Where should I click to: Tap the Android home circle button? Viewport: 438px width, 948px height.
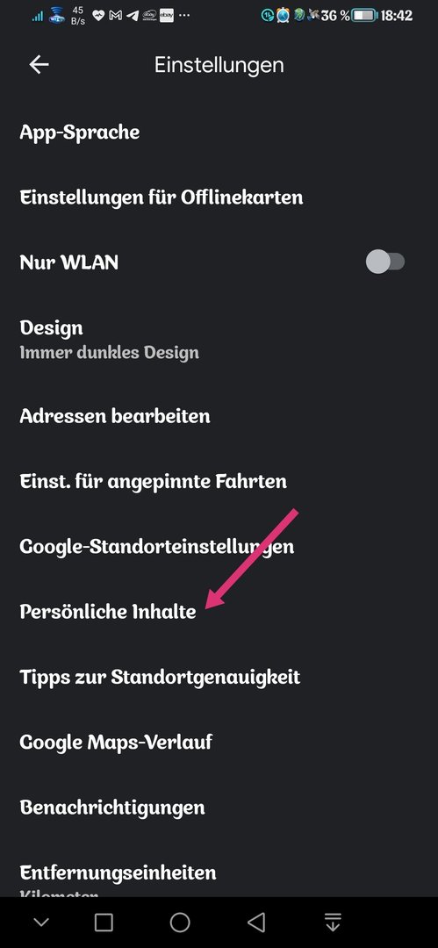180,922
